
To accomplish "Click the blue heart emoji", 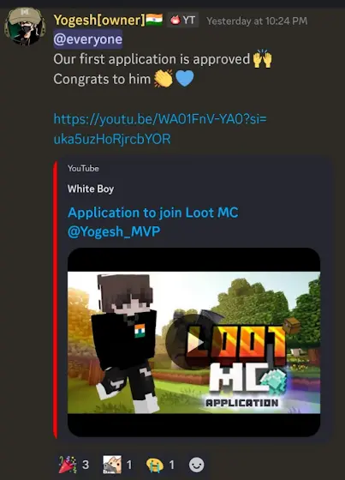I will tap(185, 79).
